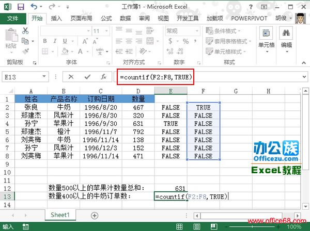
Task: Expand the 单元格 cells menu
Action: 266,40
